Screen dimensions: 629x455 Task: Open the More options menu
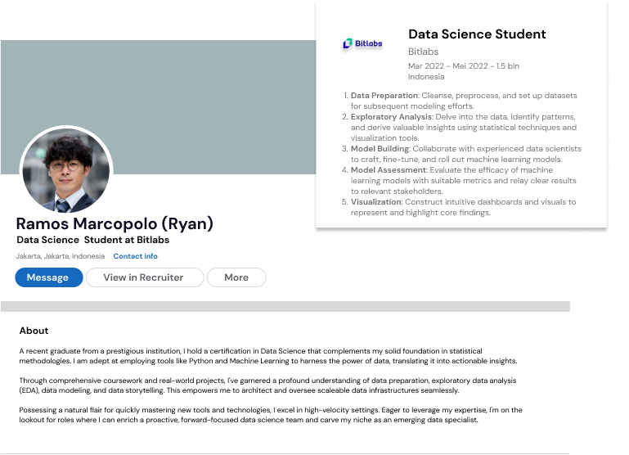click(x=236, y=277)
